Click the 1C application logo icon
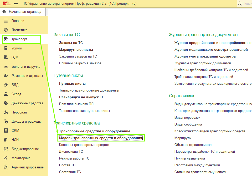252x176 pixels. point(6,4)
